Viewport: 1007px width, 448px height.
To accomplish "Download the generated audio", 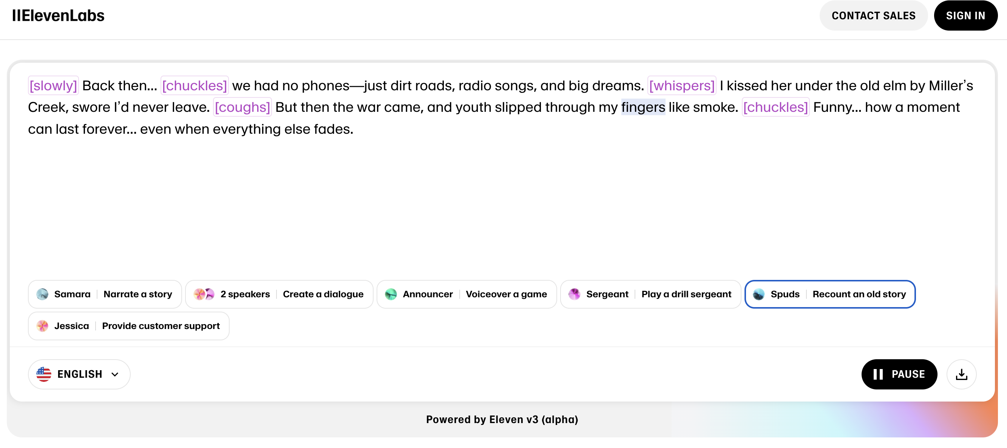I will point(962,374).
